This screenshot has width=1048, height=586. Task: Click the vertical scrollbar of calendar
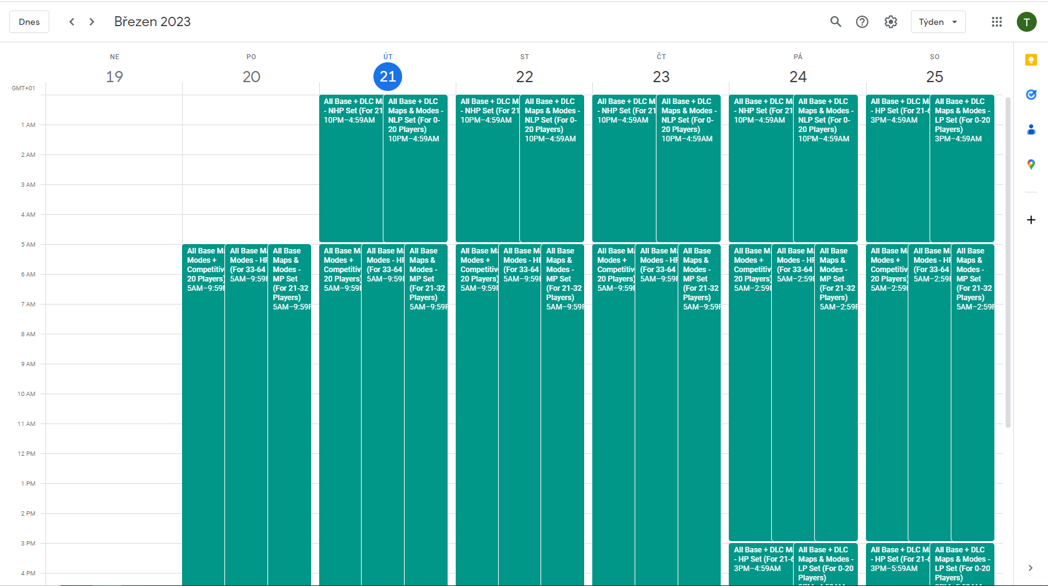(x=1007, y=262)
